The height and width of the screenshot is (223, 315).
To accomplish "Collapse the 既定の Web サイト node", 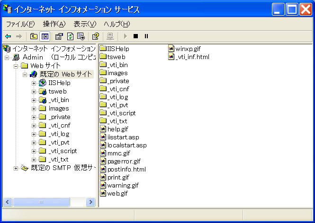I will pyautogui.click(x=25, y=74).
